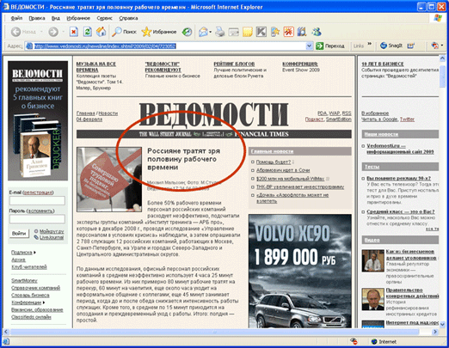The height and width of the screenshot is (348, 449).
Task: Open the 'Словарь бизнеса' sidebar link
Action: pyautogui.click(x=30, y=295)
